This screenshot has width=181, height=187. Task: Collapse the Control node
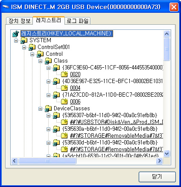tap(32, 54)
